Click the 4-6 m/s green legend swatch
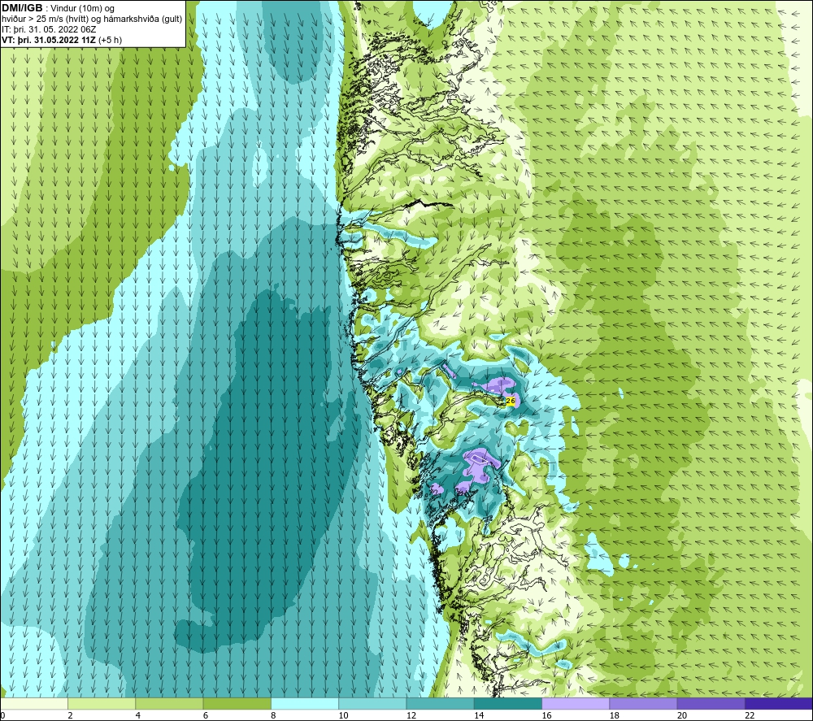The width and height of the screenshot is (813, 721). pyautogui.click(x=170, y=703)
